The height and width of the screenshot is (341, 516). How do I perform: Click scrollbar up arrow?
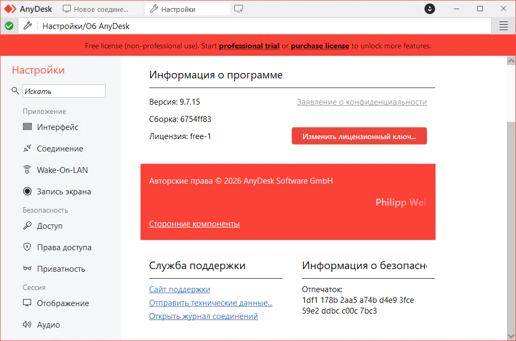pos(511,61)
